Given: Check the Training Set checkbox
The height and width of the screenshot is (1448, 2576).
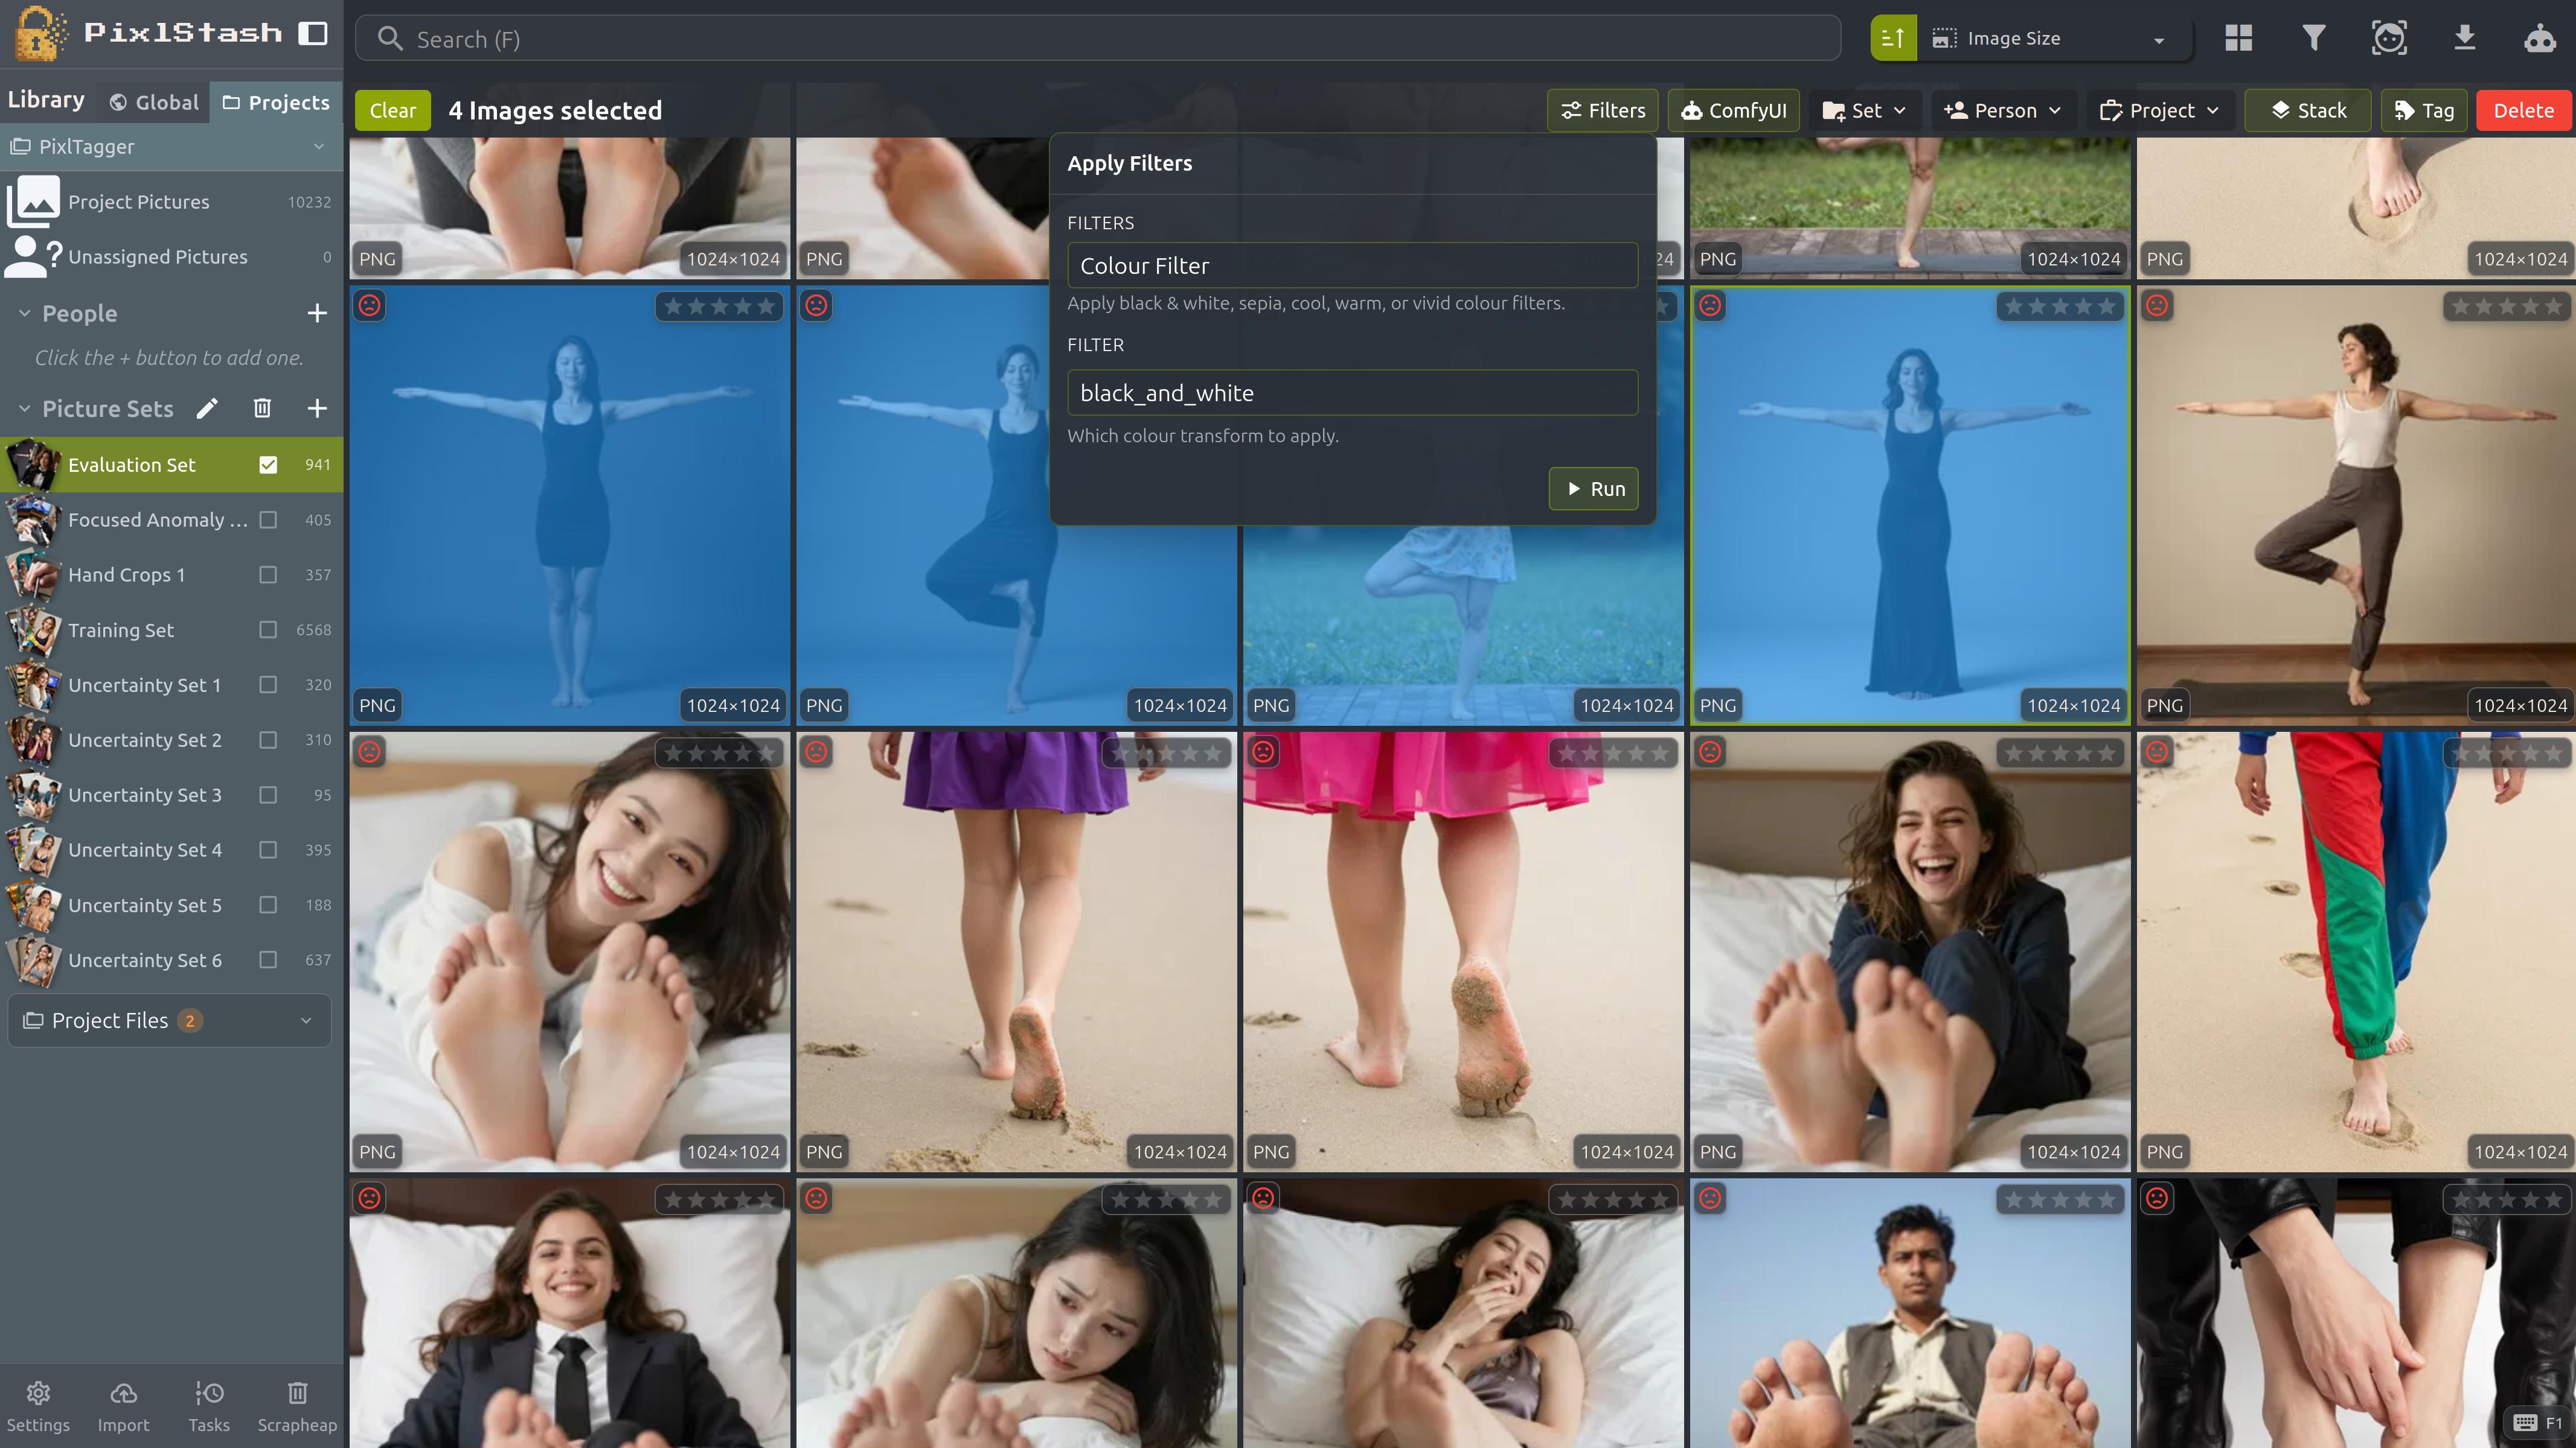Looking at the screenshot, I should point(268,629).
